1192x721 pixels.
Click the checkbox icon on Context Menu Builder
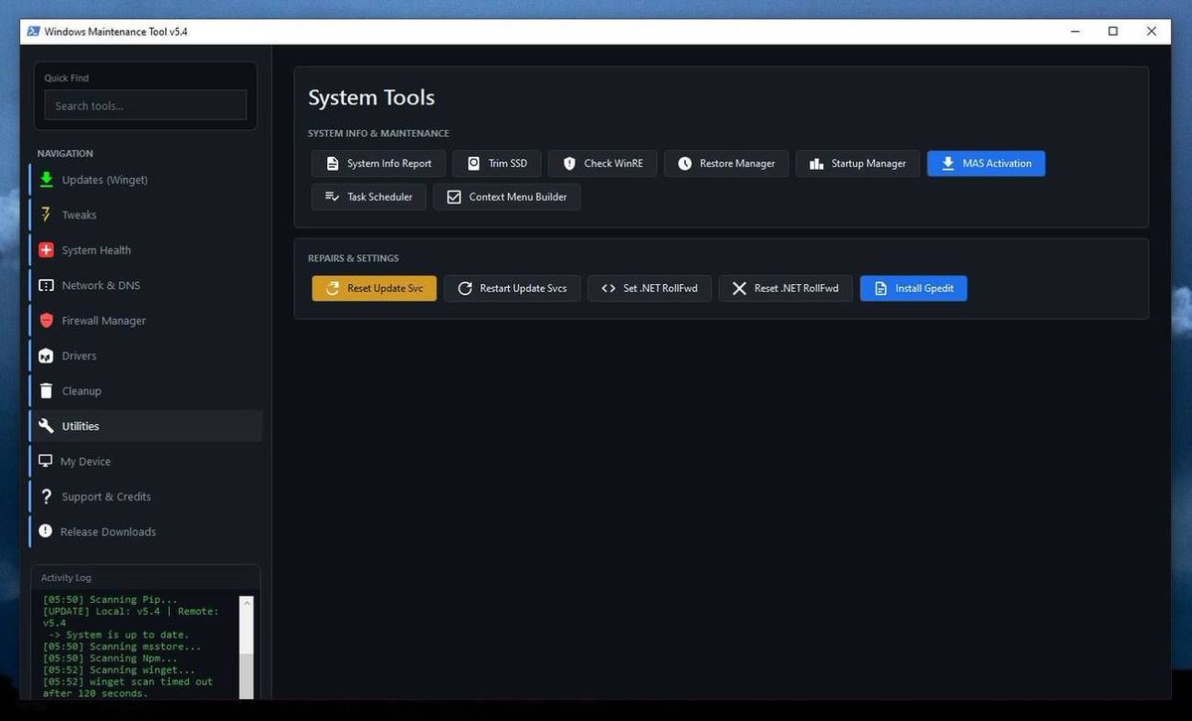(x=454, y=197)
